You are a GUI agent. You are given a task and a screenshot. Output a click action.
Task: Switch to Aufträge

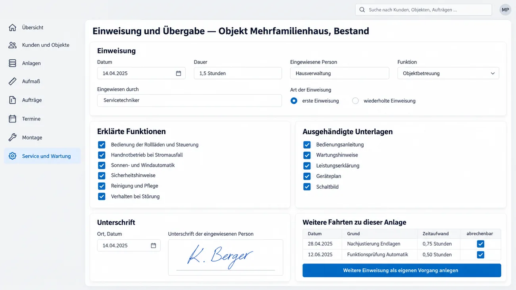tap(32, 100)
